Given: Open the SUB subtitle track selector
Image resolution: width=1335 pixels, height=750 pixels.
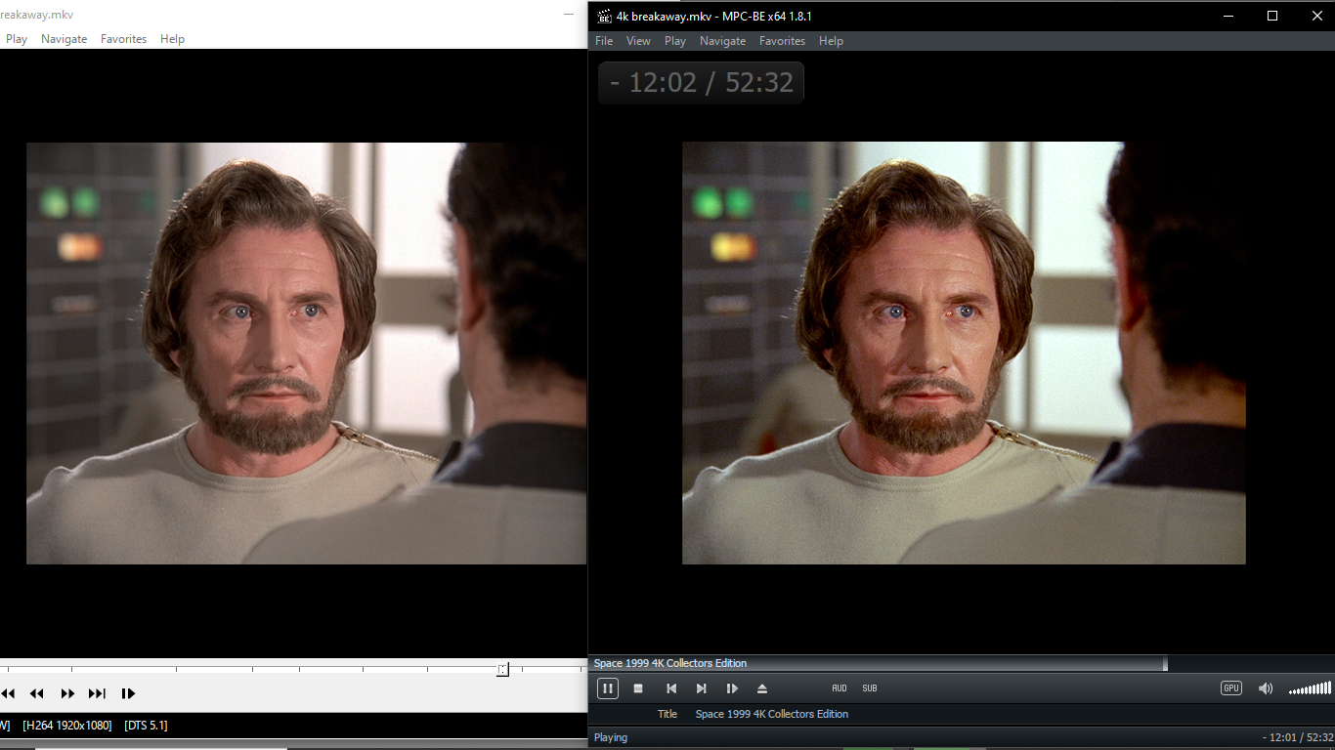Looking at the screenshot, I should coord(870,688).
